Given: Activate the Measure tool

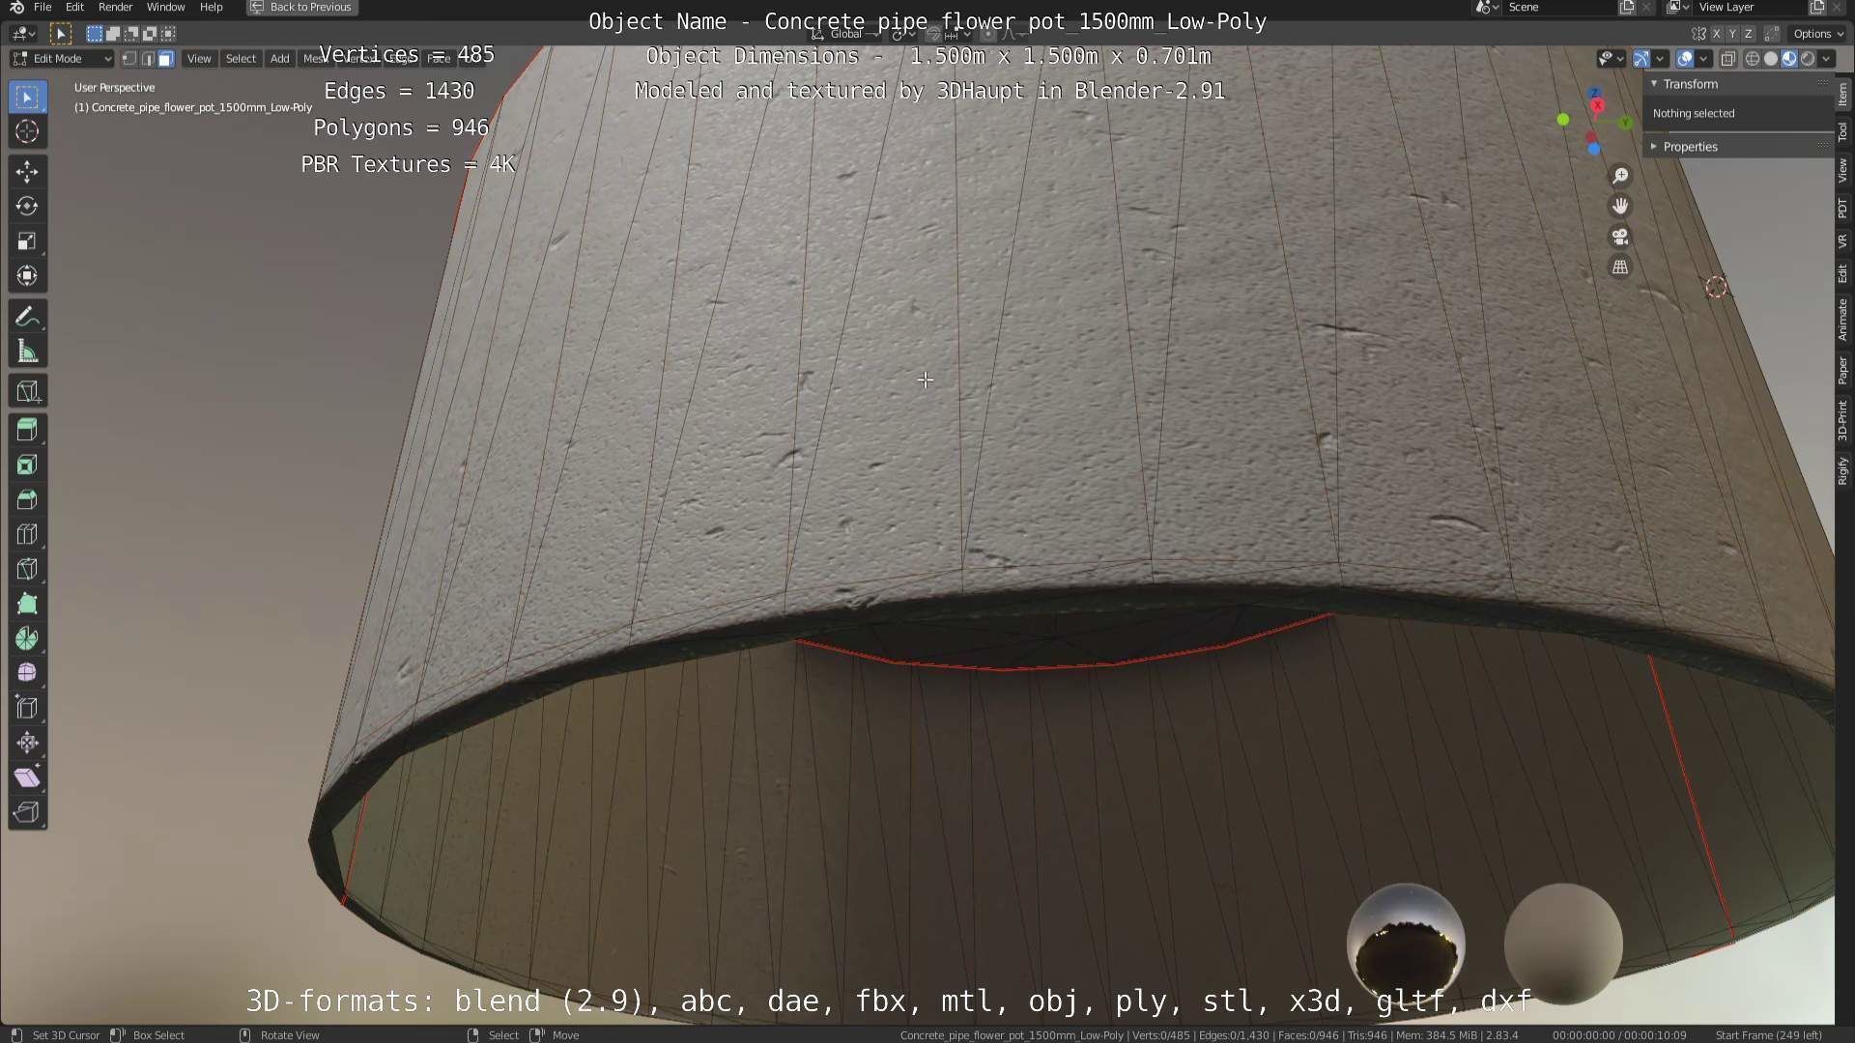Looking at the screenshot, I should click(x=27, y=352).
